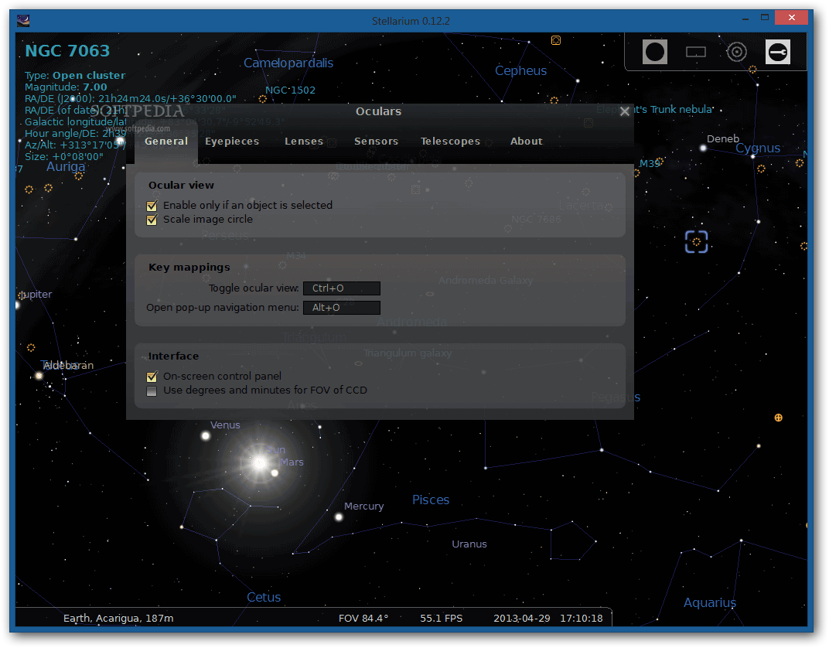Image resolution: width=829 pixels, height=648 pixels.
Task: Open the Sensors tab
Action: point(376,142)
